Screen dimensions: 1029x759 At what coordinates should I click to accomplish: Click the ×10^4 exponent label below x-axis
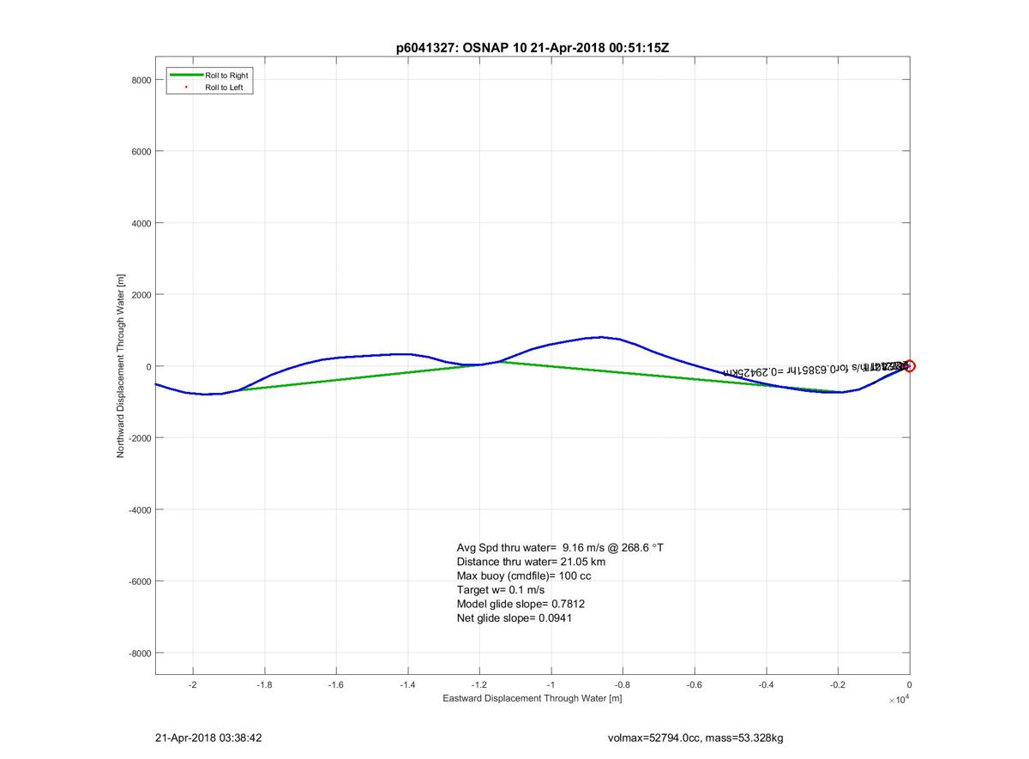click(899, 700)
